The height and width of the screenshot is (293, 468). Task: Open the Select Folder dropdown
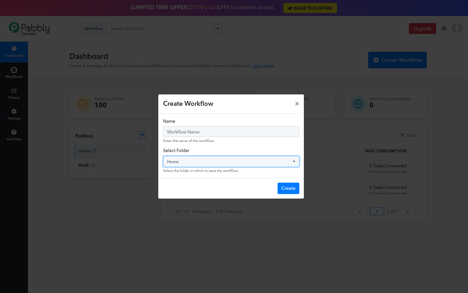pyautogui.click(x=231, y=161)
